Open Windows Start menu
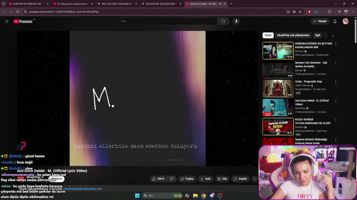 (137, 196)
